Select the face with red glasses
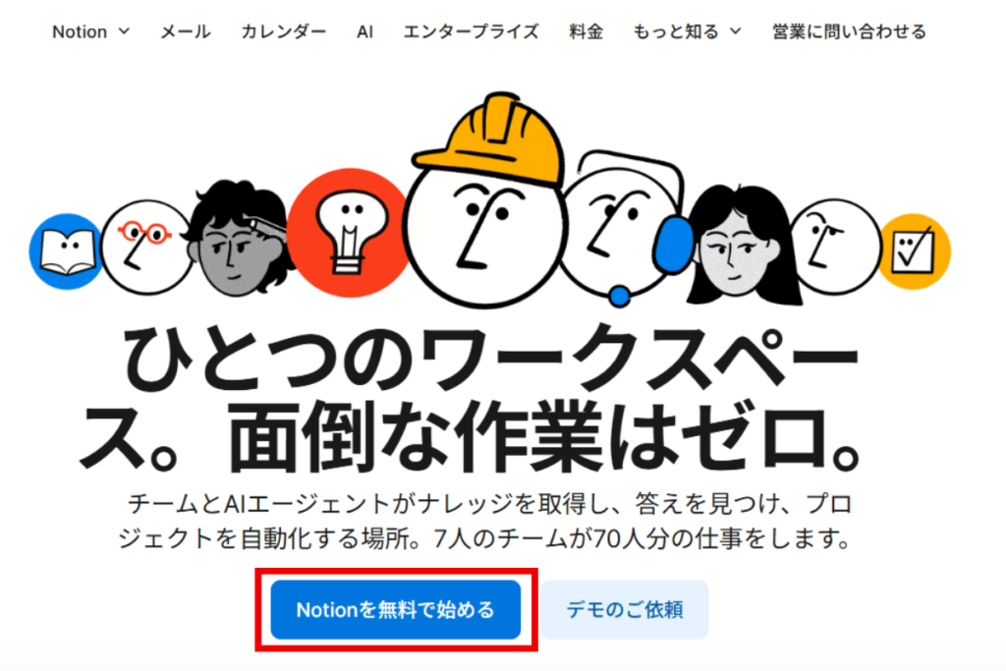The width and height of the screenshot is (1006, 671). [147, 247]
